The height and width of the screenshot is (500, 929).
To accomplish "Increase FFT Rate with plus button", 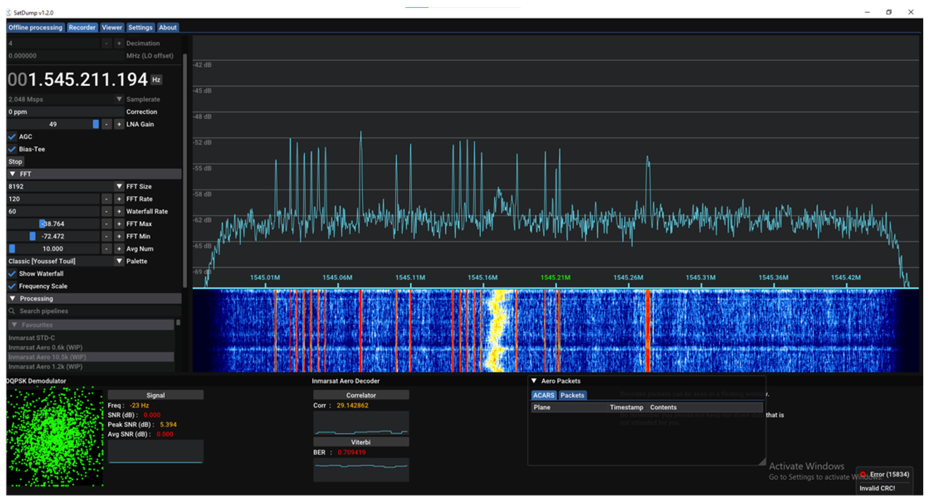I will click(119, 199).
